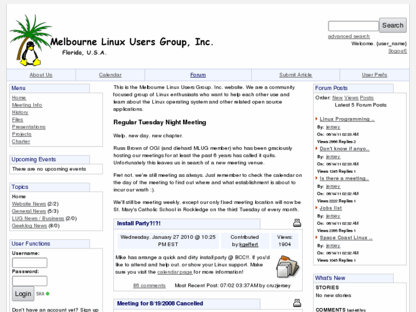
Task: Focus the search text box
Action: point(354,26)
